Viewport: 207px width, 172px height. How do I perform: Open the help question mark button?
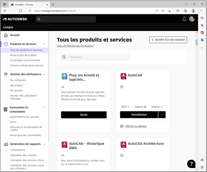[x=191, y=164]
